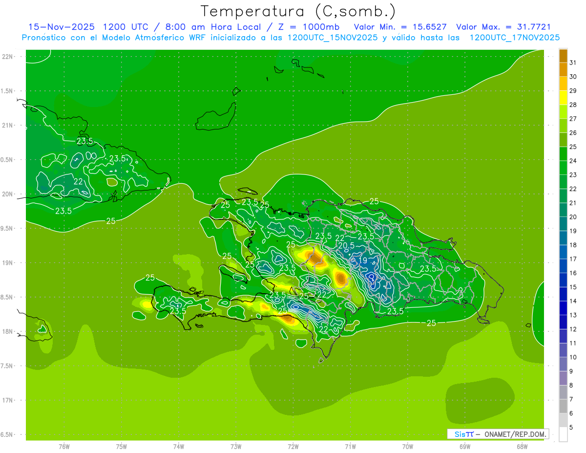Click the legend value "20"
The width and height of the screenshot is (586, 453).
pyautogui.click(x=573, y=217)
